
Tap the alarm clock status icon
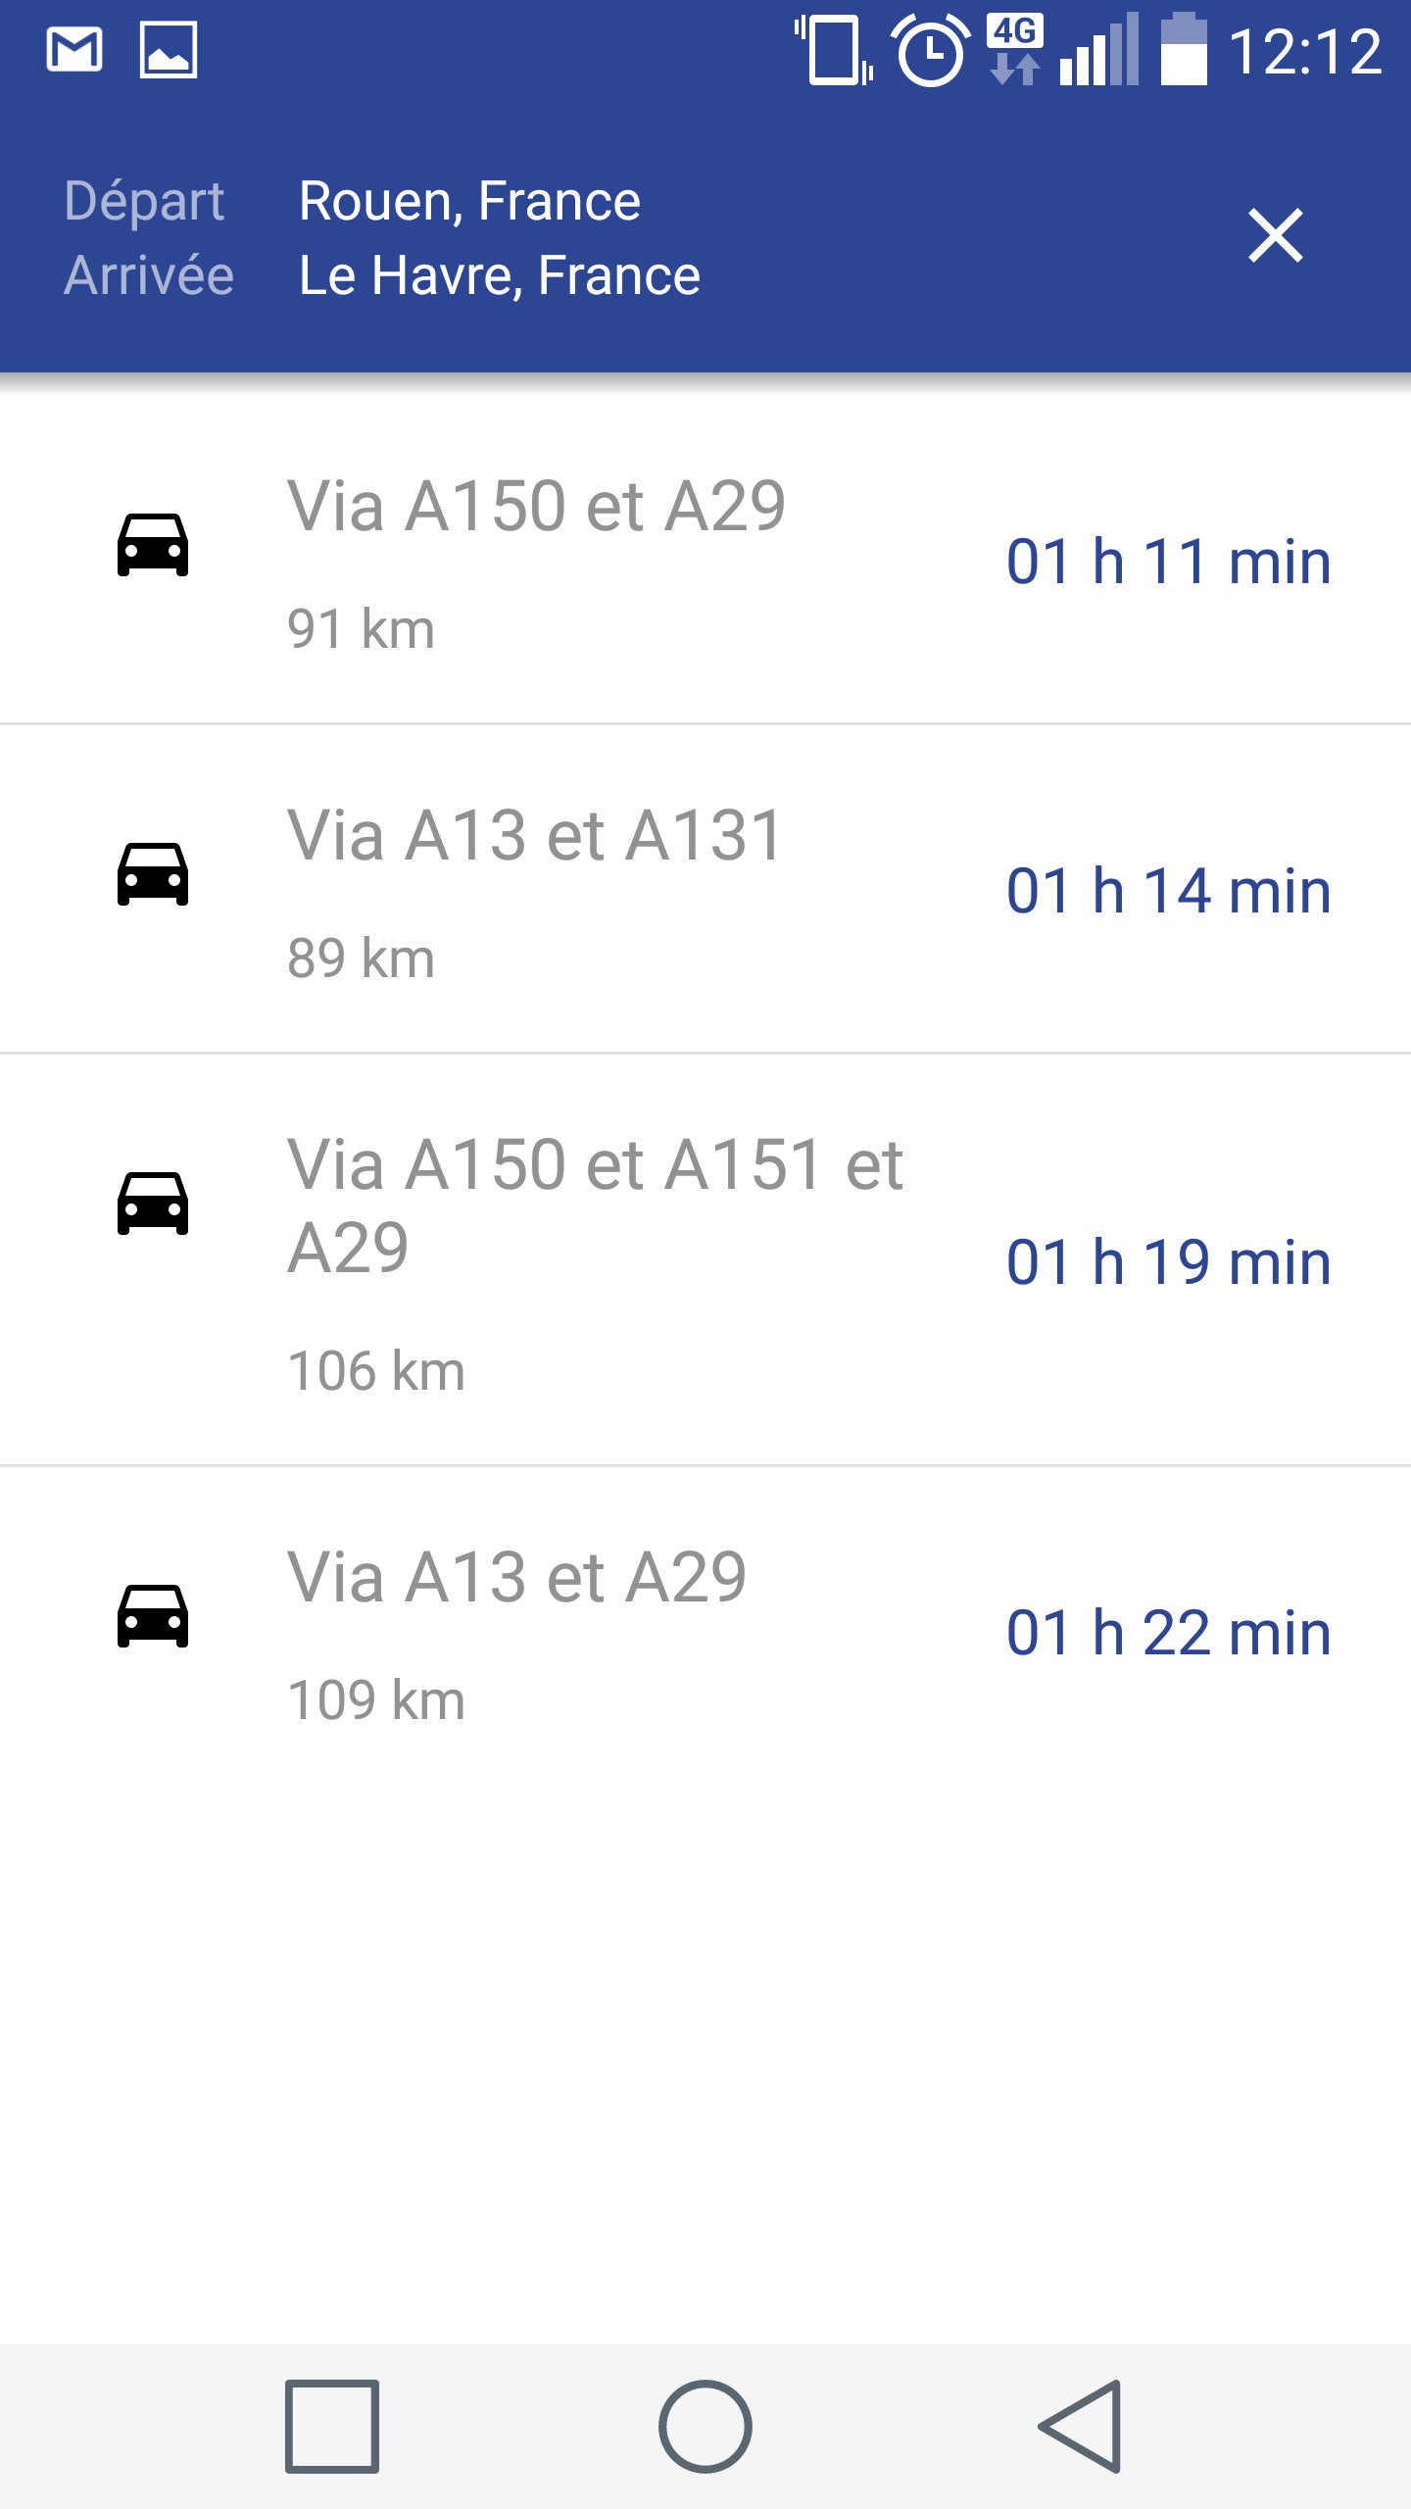tap(929, 52)
